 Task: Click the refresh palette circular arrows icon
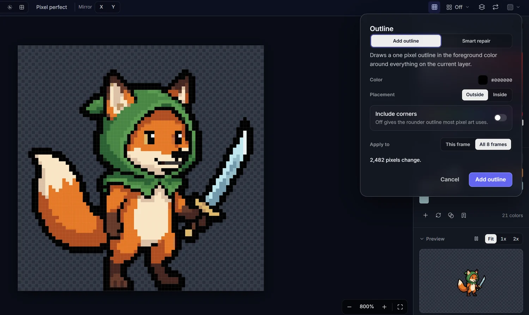[x=438, y=215]
